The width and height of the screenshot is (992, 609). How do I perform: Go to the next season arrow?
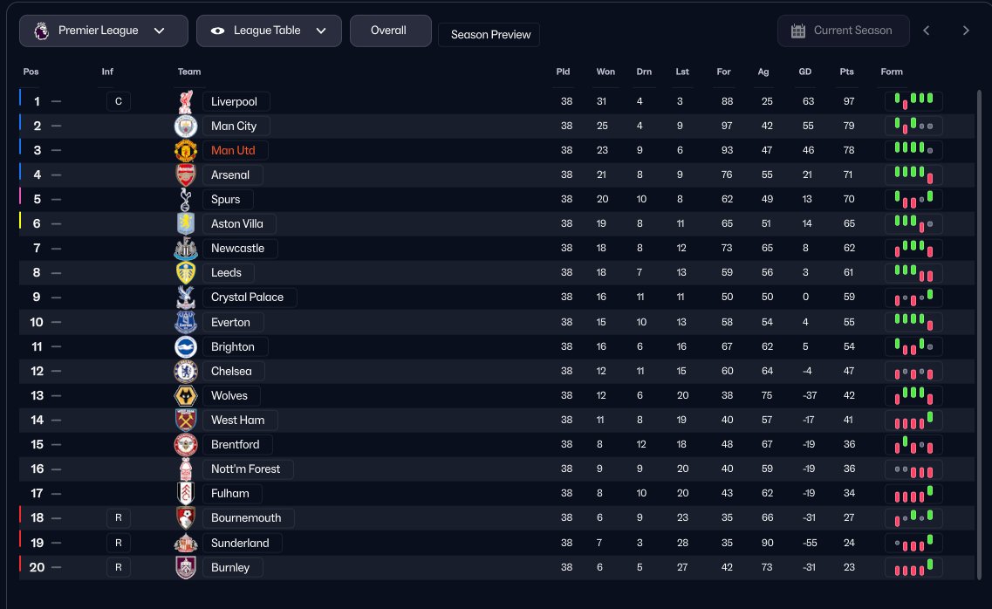[966, 31]
